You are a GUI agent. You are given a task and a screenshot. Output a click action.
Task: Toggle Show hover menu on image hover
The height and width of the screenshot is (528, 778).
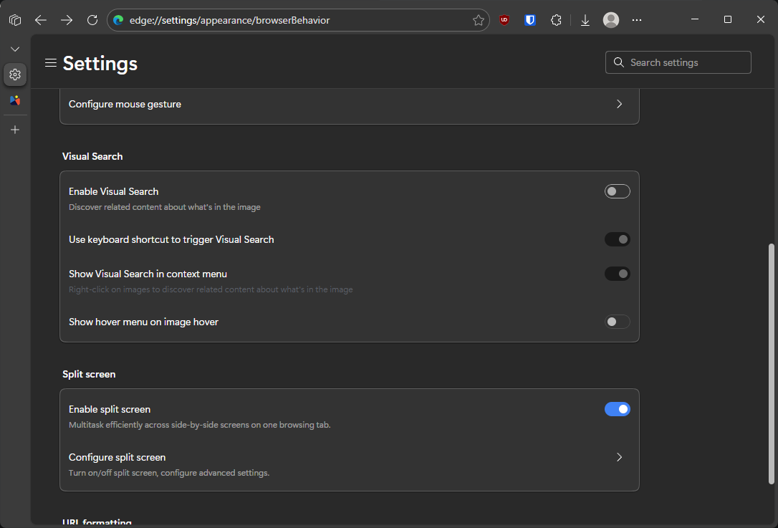click(617, 322)
